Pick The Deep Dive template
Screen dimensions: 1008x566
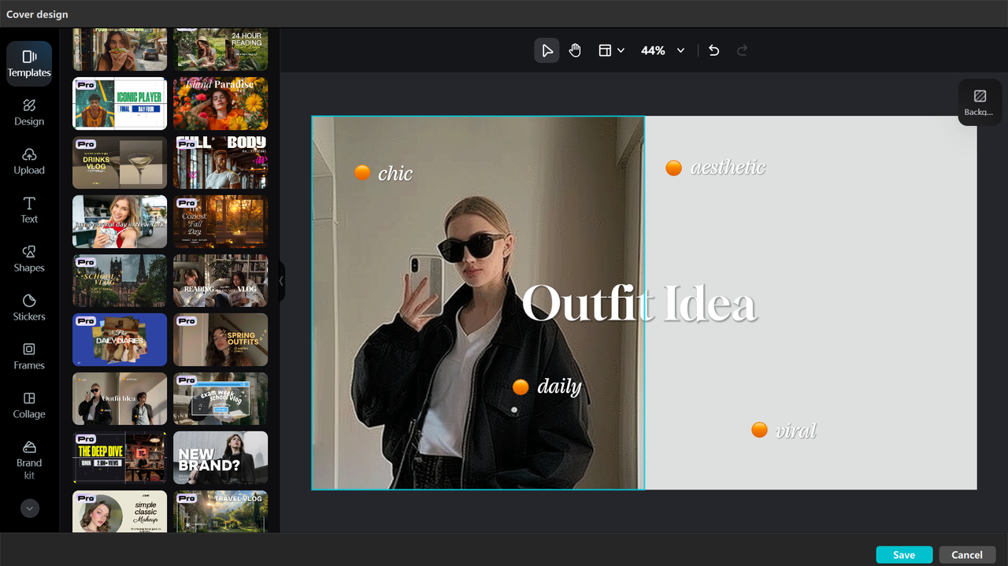pyautogui.click(x=120, y=457)
